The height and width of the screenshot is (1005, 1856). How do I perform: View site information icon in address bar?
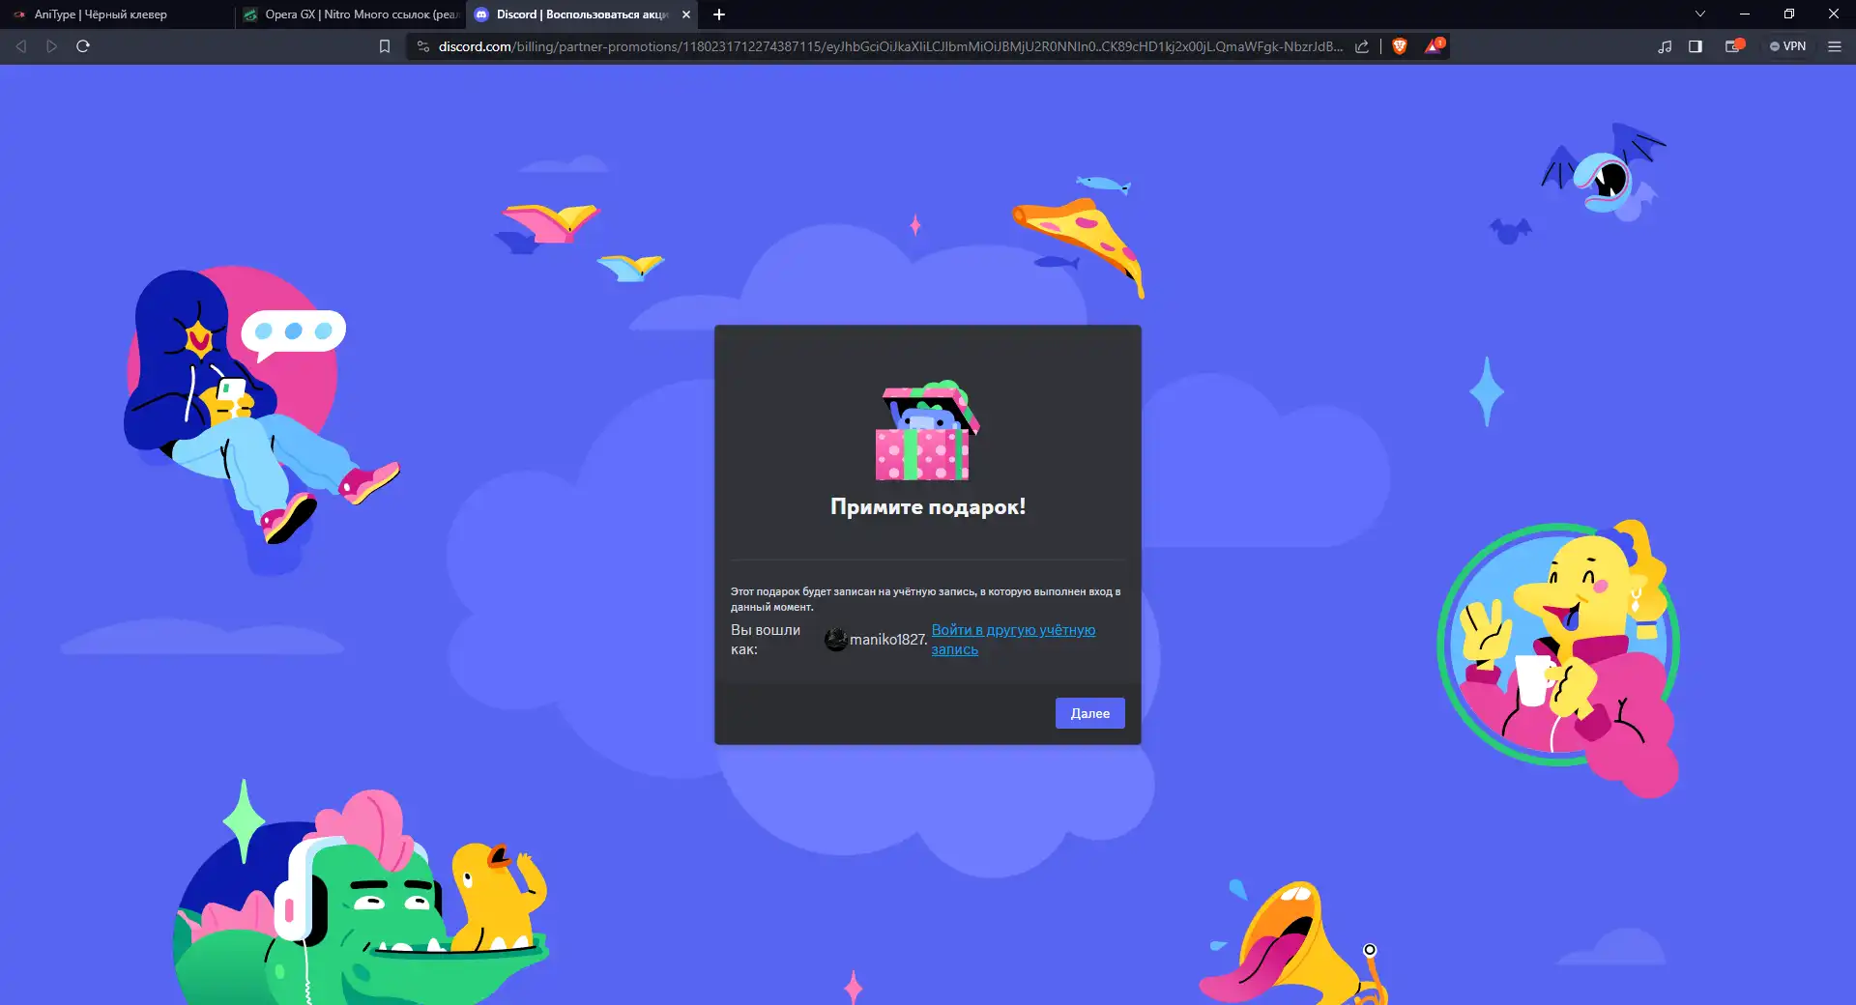point(422,46)
